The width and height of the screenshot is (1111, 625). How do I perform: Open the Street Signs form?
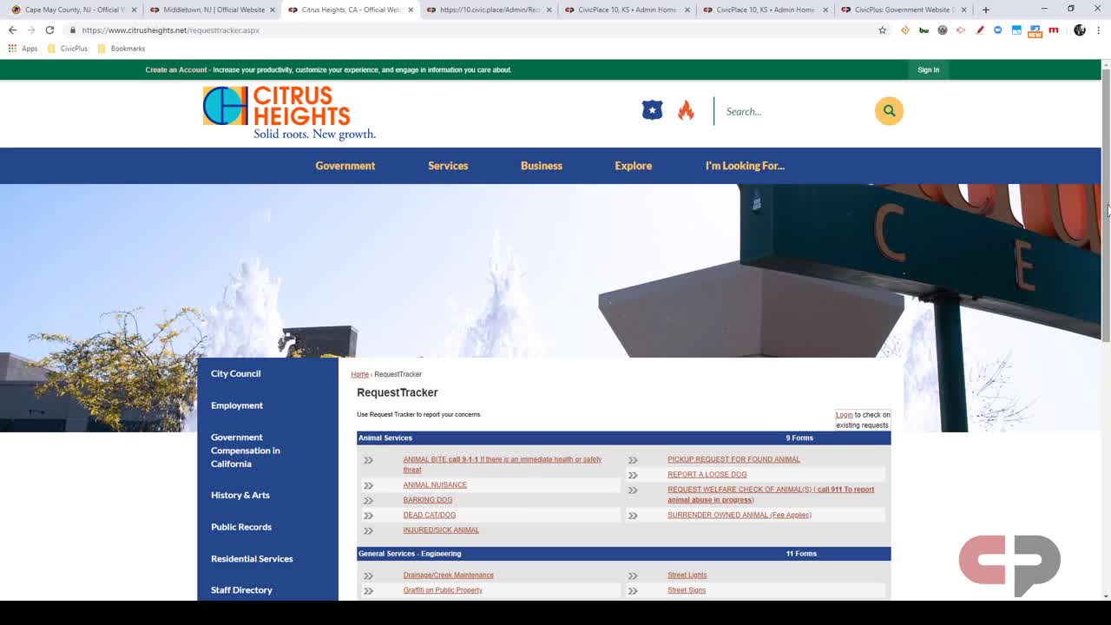[687, 590]
